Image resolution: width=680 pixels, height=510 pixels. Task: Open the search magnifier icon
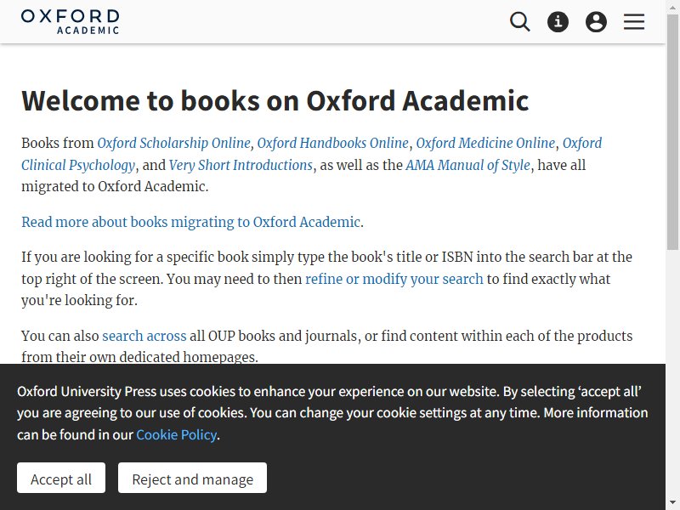click(x=520, y=21)
